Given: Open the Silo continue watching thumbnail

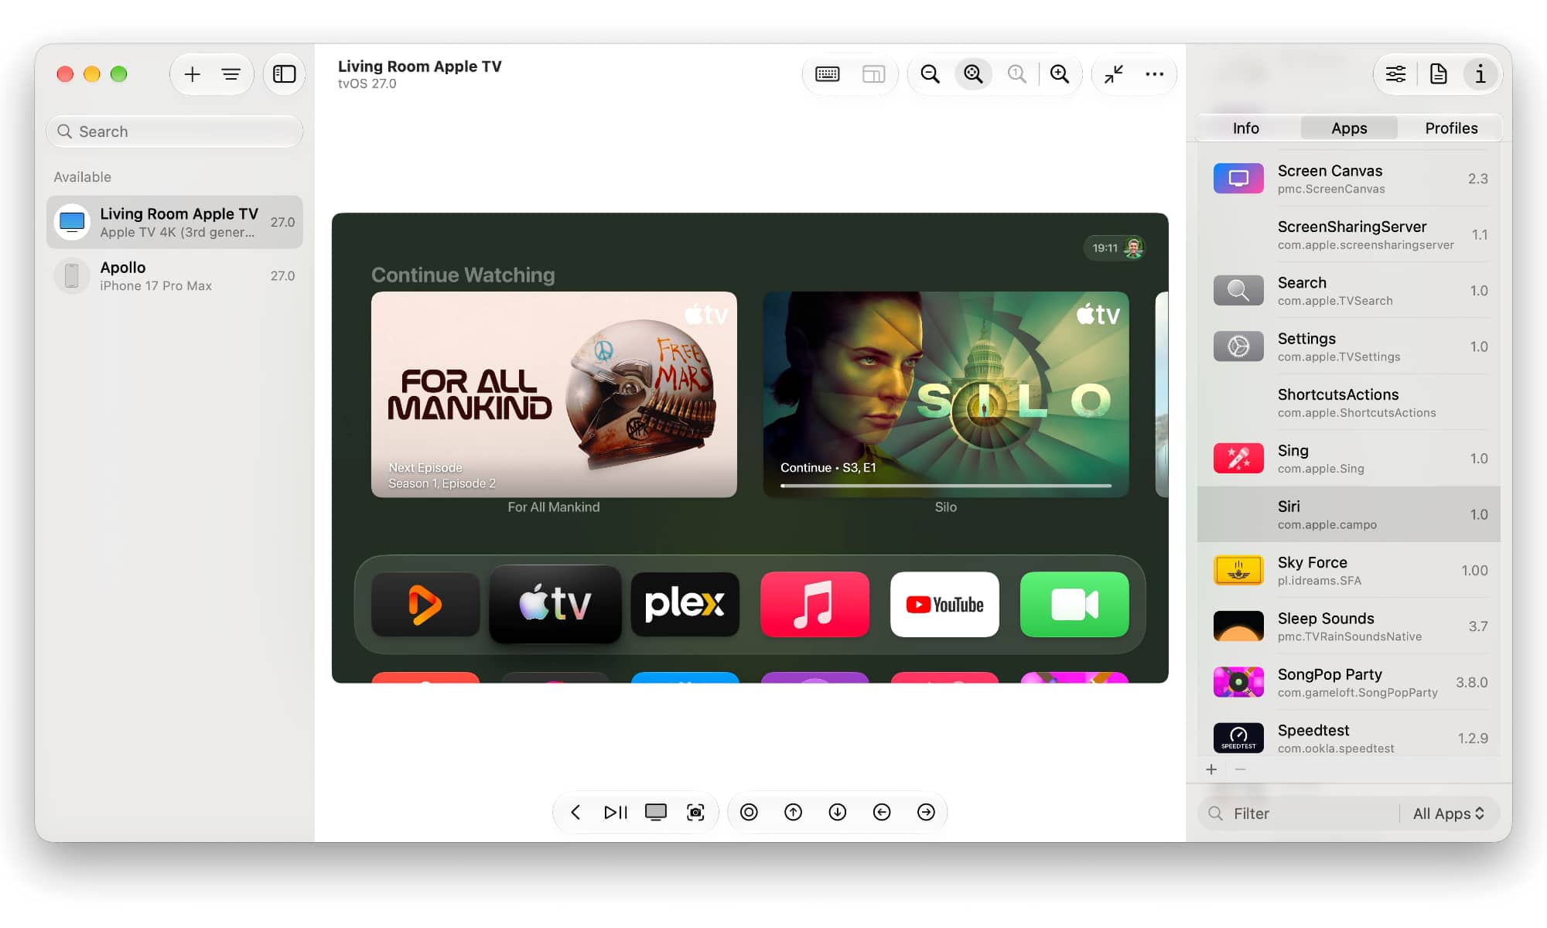Looking at the screenshot, I should (x=946, y=394).
